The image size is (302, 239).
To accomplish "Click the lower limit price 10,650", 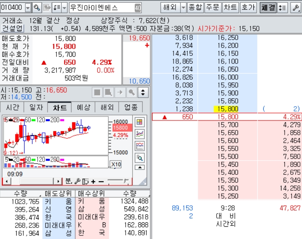I will (x=139, y=81).
